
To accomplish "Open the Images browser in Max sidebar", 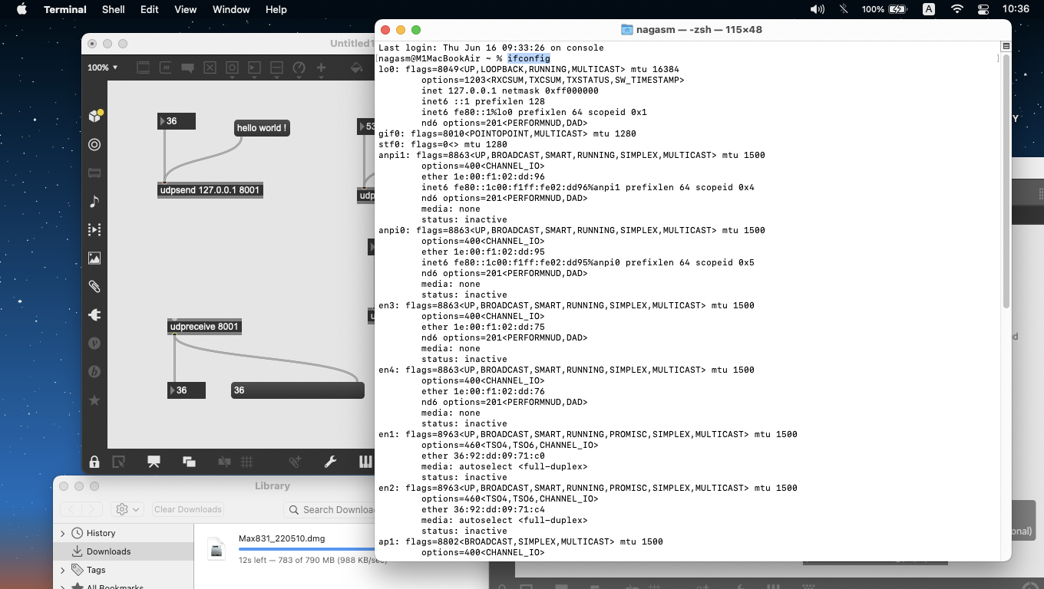I will pos(94,258).
